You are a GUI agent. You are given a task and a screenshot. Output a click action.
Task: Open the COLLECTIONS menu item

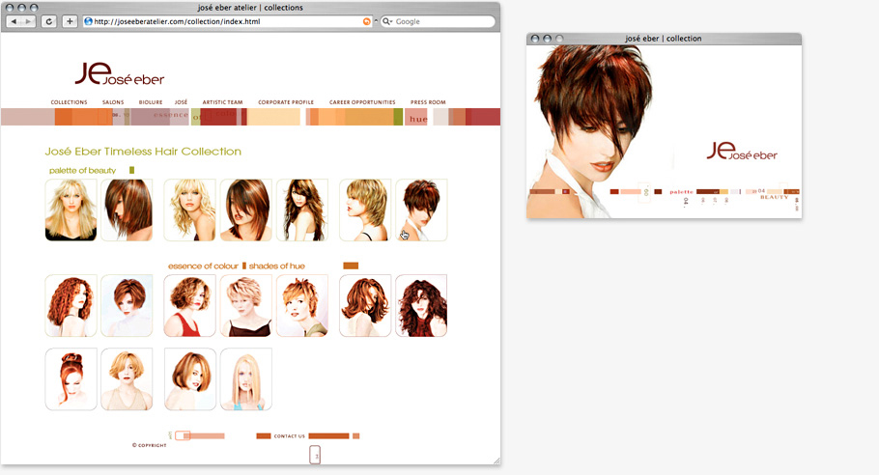tap(69, 102)
